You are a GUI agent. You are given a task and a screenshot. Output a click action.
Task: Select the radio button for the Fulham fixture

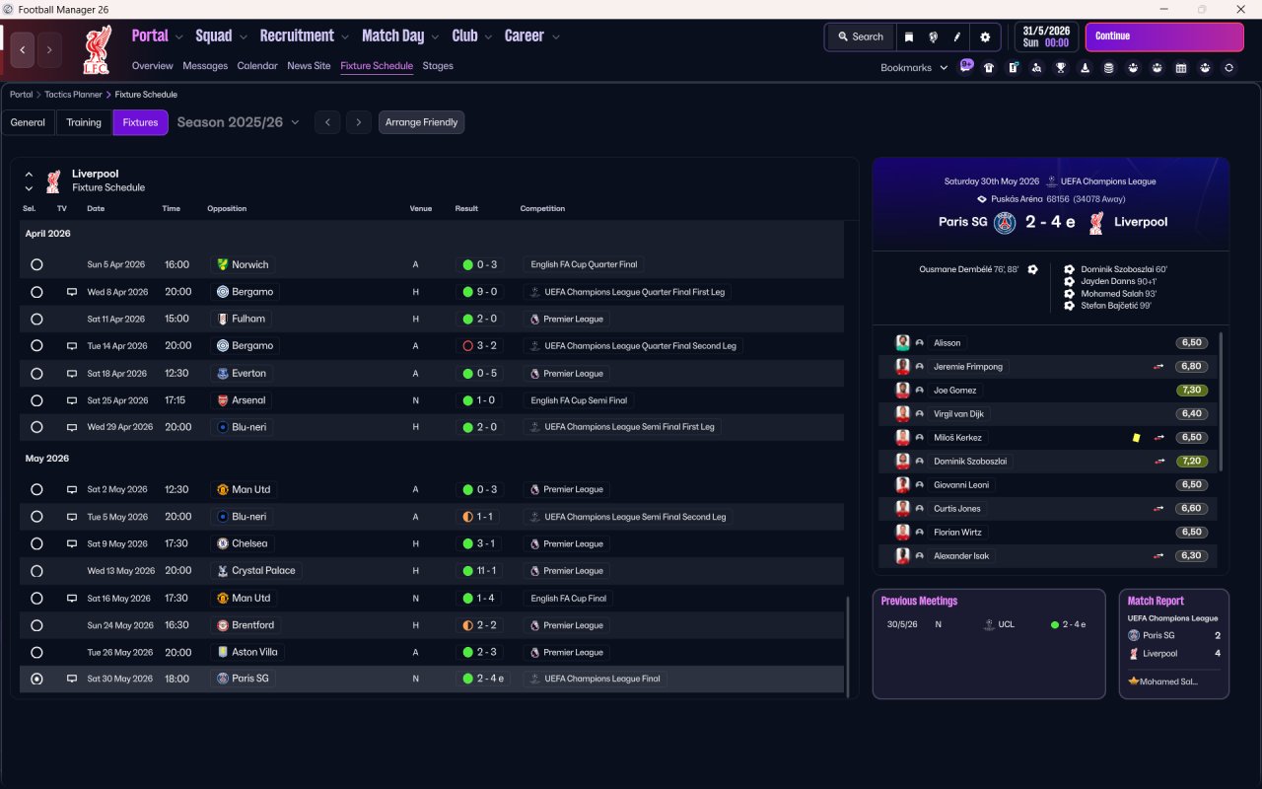coord(36,320)
